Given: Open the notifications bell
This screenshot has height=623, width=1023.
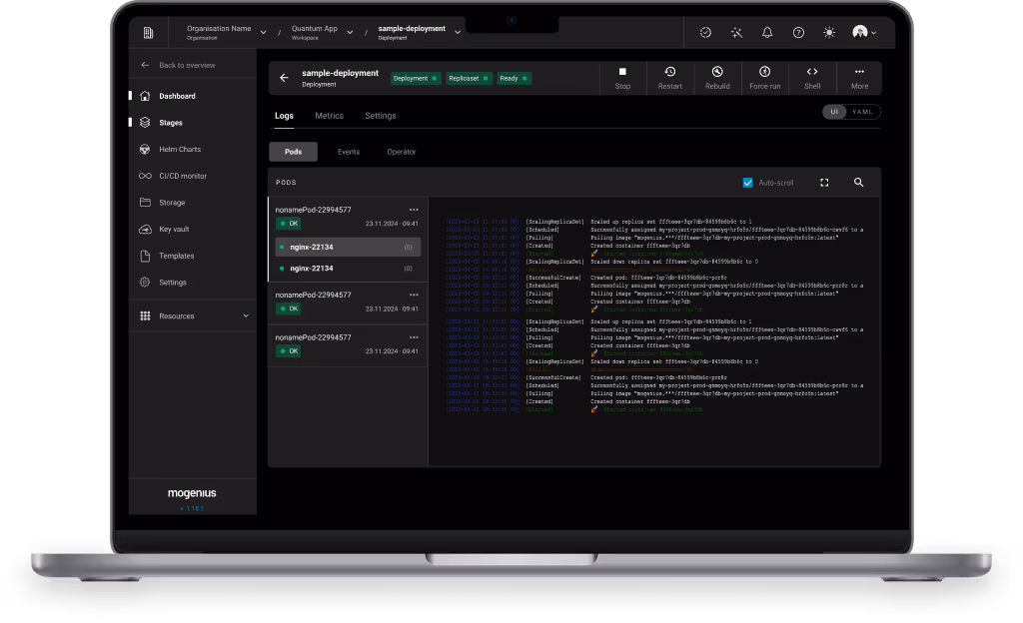Looking at the screenshot, I should click(x=767, y=33).
